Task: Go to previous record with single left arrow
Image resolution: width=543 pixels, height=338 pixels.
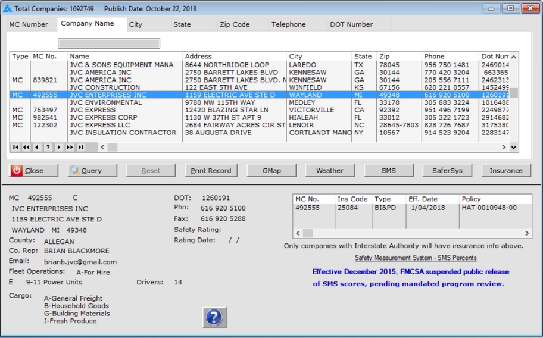Action: [37, 147]
